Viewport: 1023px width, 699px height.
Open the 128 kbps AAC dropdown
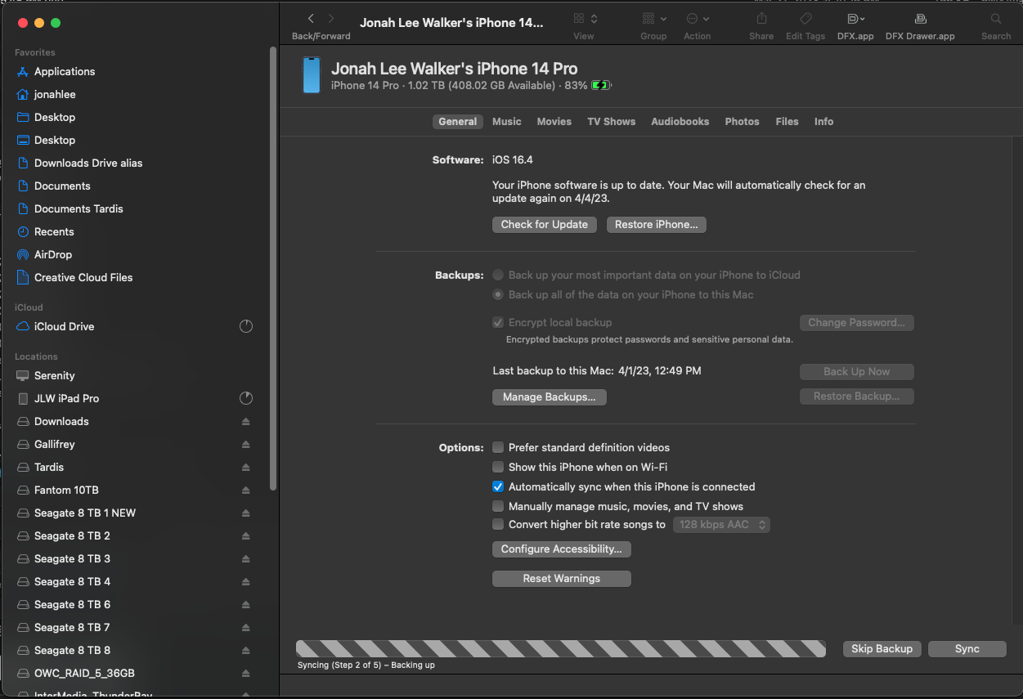pos(721,525)
